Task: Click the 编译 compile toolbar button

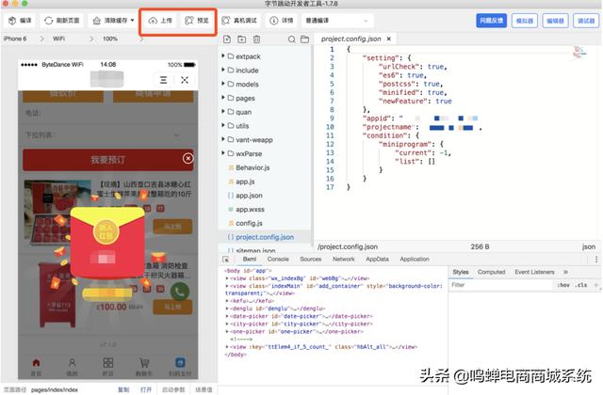Action: (20, 21)
